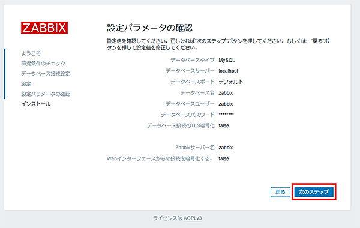Viewport: 360px width, 228px height.
Task: Click the データベースポート label
Action: [x=193, y=82]
